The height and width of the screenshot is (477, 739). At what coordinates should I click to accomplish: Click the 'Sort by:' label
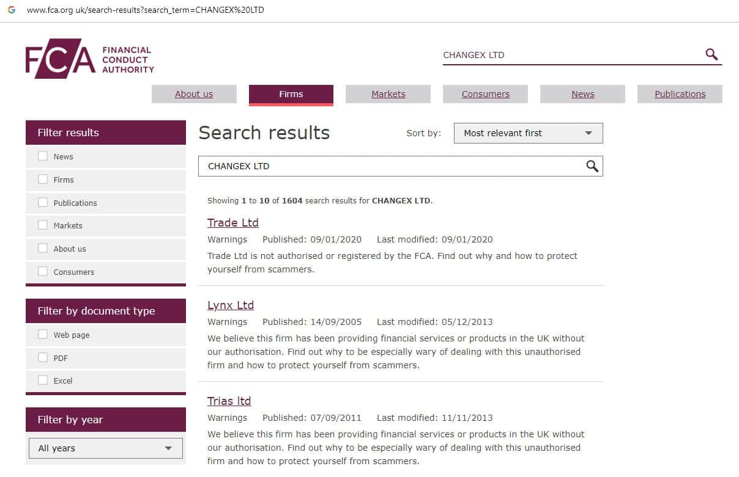[x=423, y=133]
